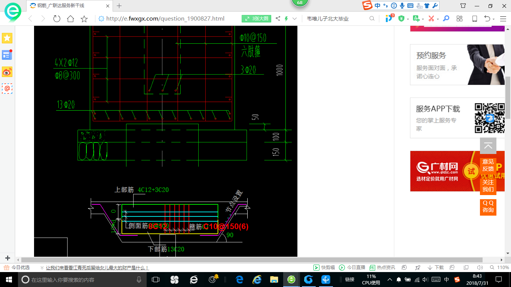Click the green shield payment protection icon
511x287 pixels.
point(401,19)
